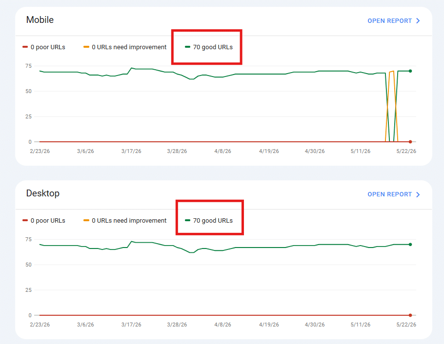Toggle Desktop '70 good URLs' legend entry
This screenshot has width=444, height=344.
pos(209,220)
